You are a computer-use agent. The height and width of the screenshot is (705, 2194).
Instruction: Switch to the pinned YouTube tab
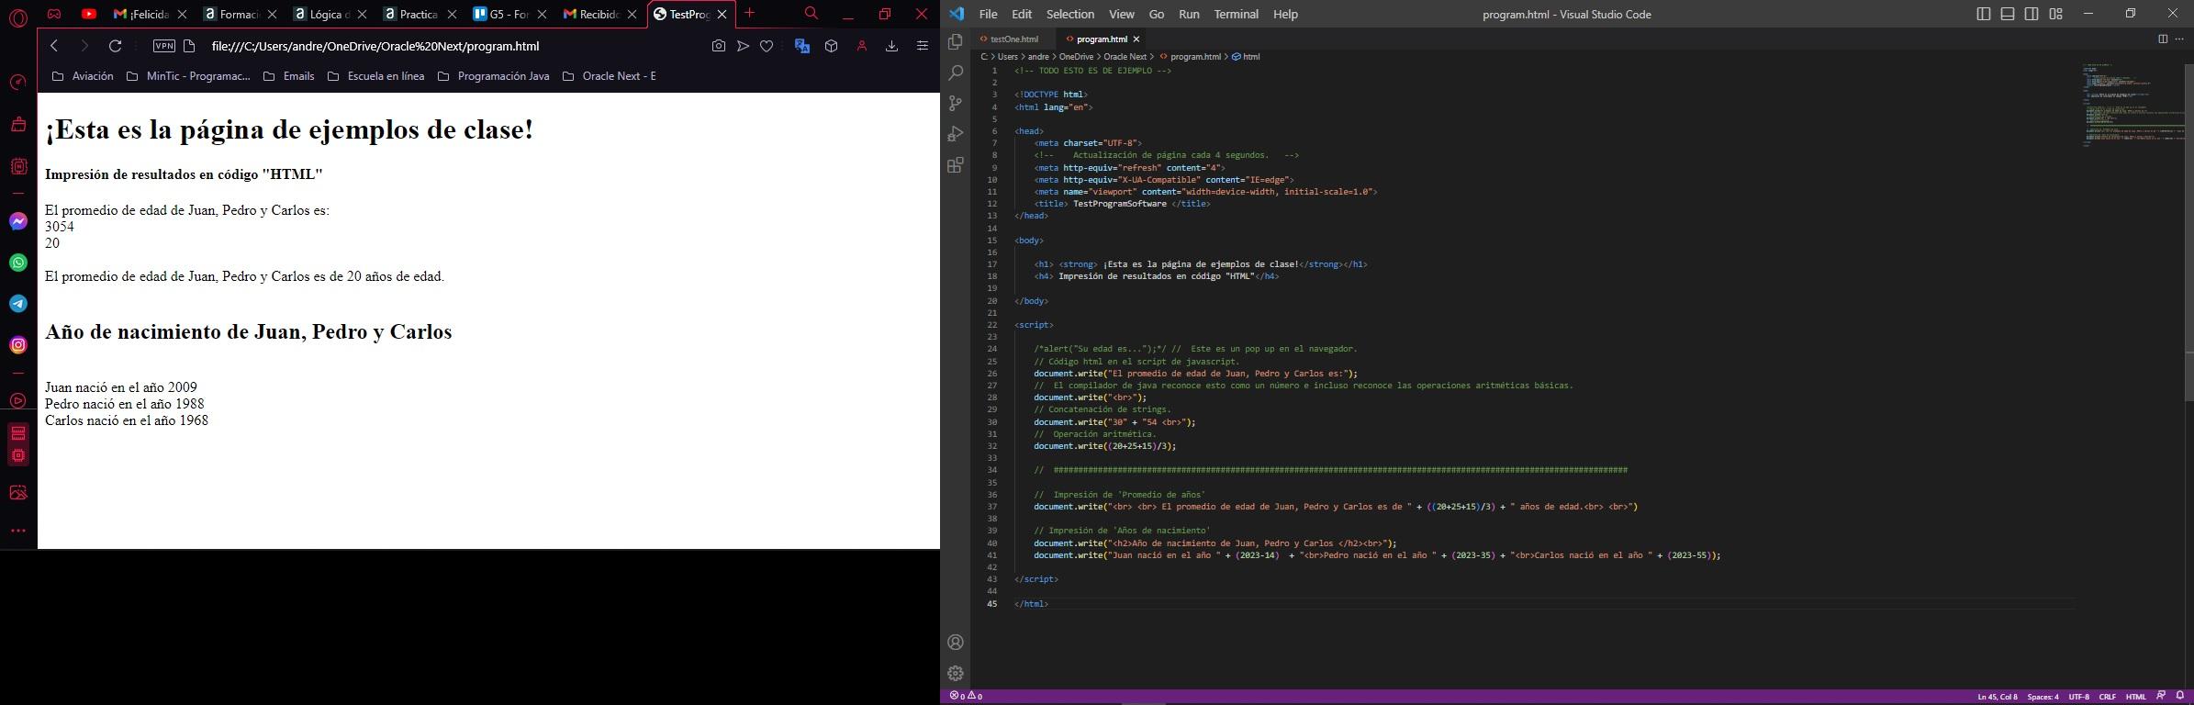(89, 14)
